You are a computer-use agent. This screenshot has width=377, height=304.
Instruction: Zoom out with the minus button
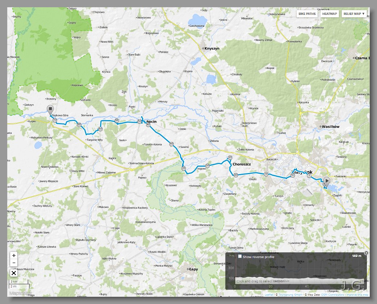pos(14,263)
